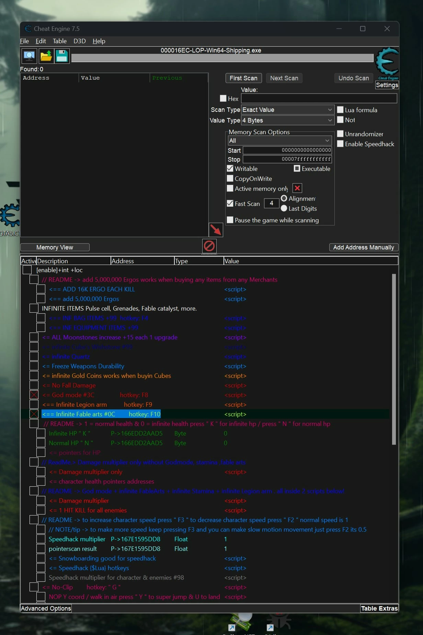
Task: Select infinite Gold Coins entry
Action: 106,376
